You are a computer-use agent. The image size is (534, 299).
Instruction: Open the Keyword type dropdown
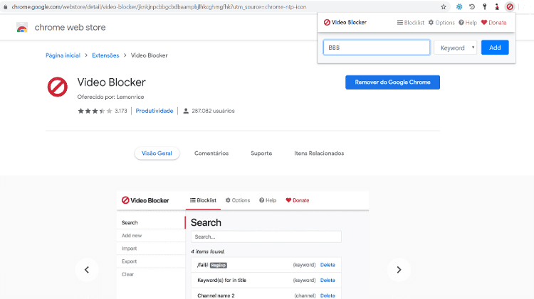coord(456,48)
